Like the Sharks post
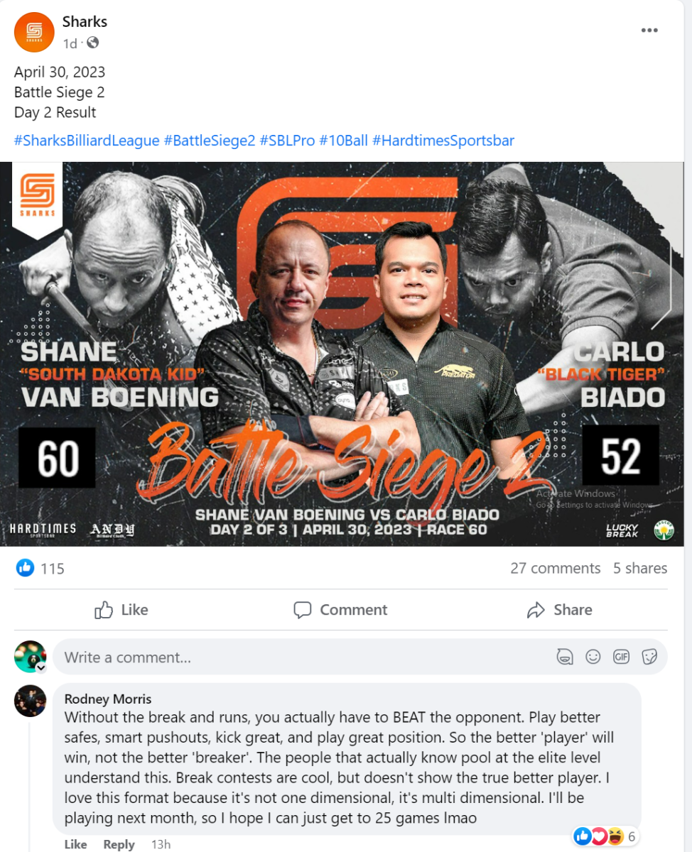 pos(121,610)
